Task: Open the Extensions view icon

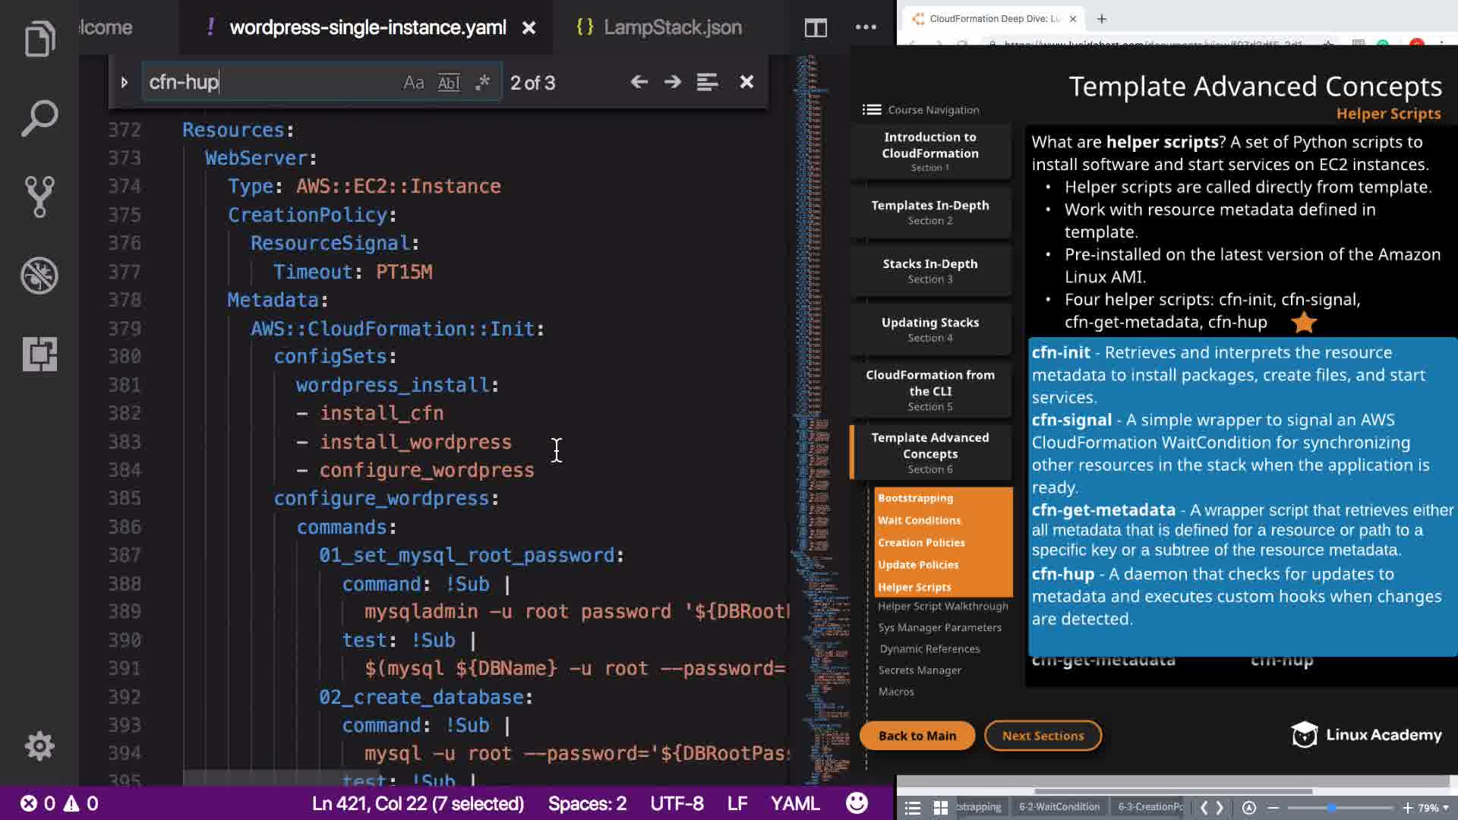Action: pyautogui.click(x=39, y=354)
